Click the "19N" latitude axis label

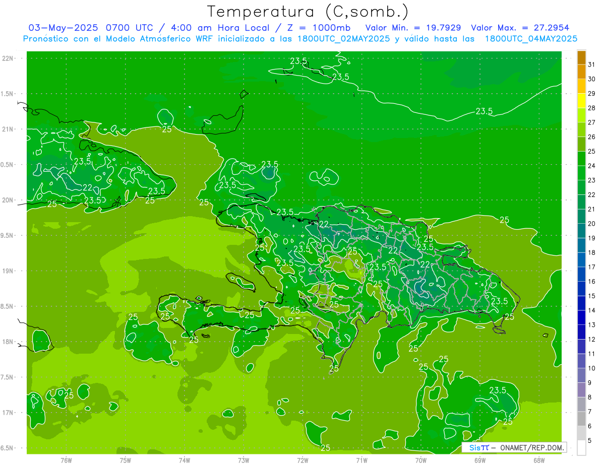(8, 271)
